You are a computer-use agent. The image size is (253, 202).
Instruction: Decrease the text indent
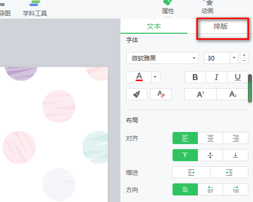(x=191, y=172)
